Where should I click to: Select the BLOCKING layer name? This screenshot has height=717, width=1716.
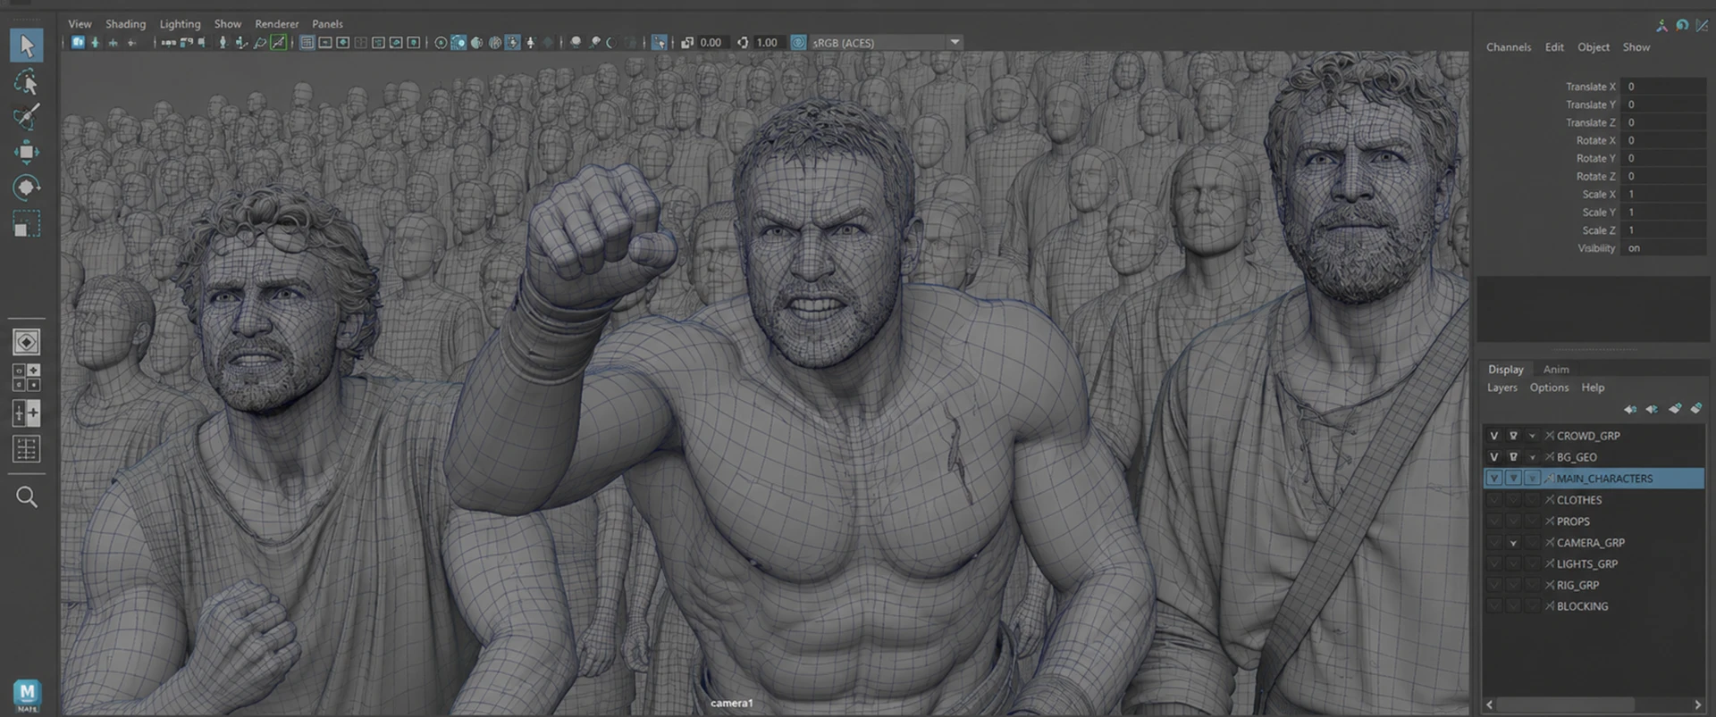pyautogui.click(x=1581, y=606)
